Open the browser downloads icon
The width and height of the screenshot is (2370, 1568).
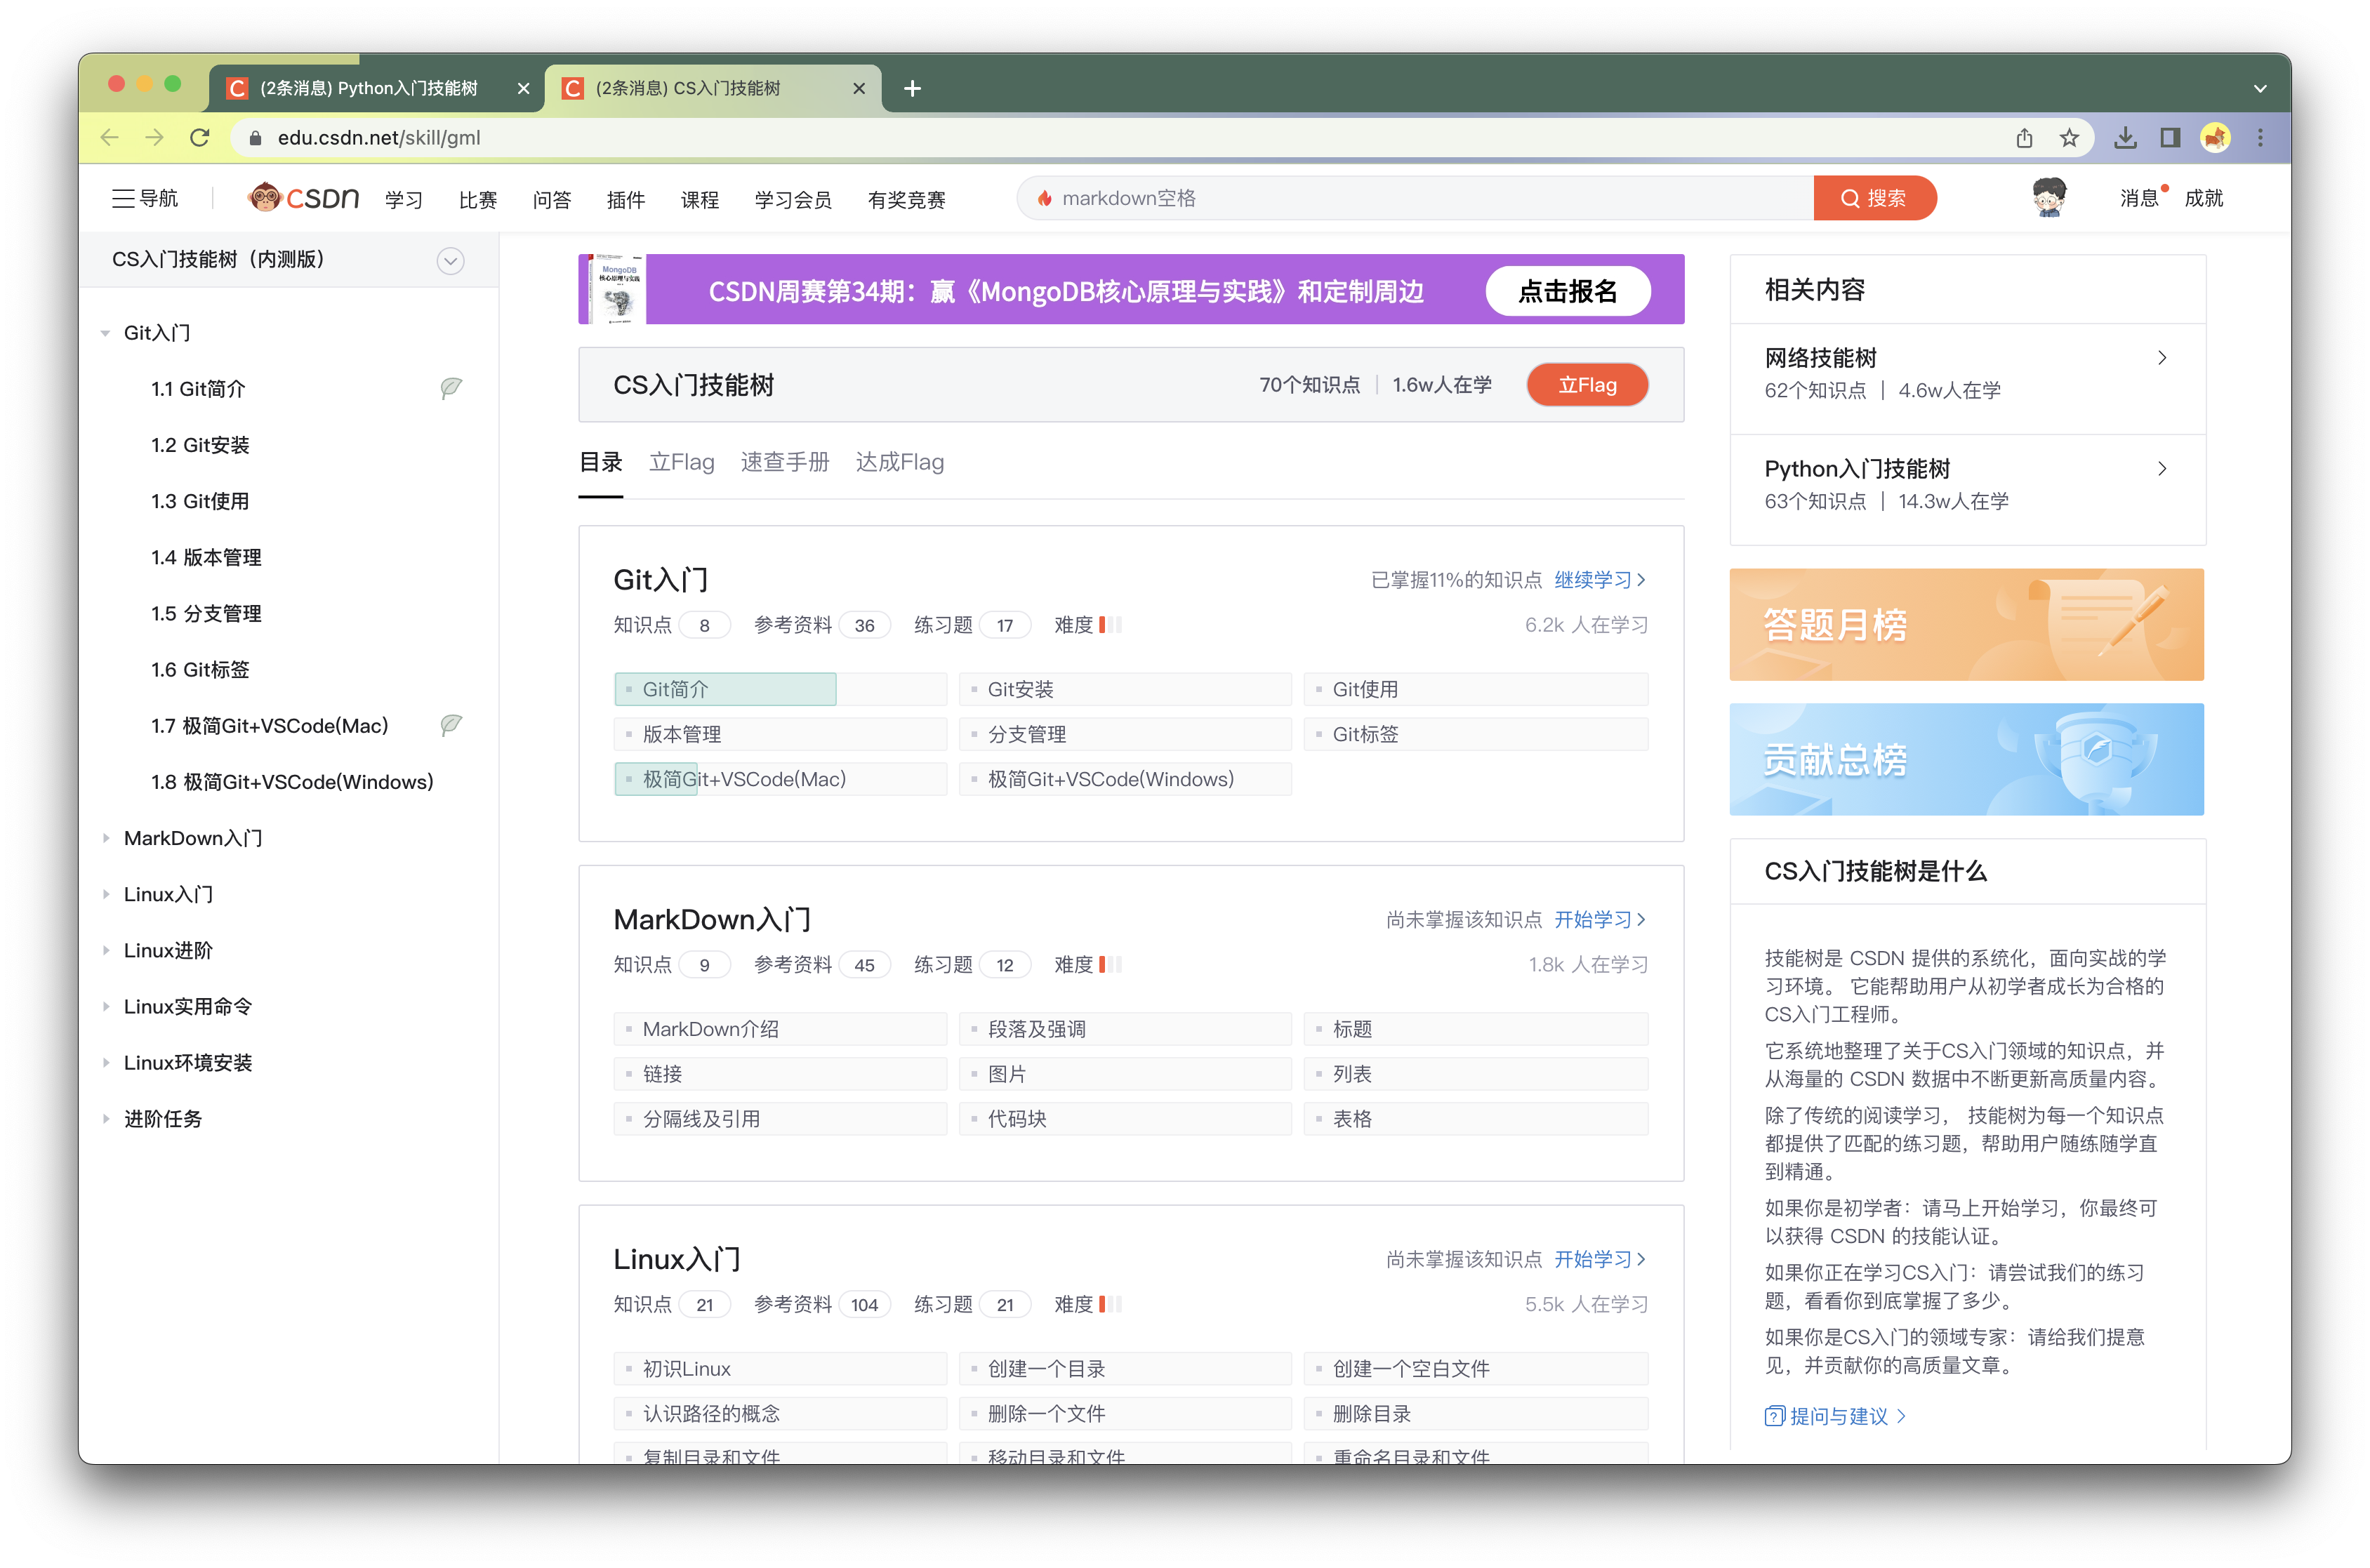tap(2125, 138)
